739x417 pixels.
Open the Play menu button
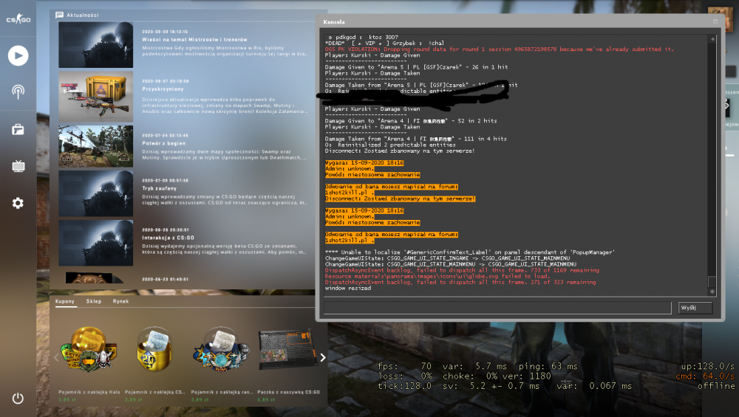point(18,55)
